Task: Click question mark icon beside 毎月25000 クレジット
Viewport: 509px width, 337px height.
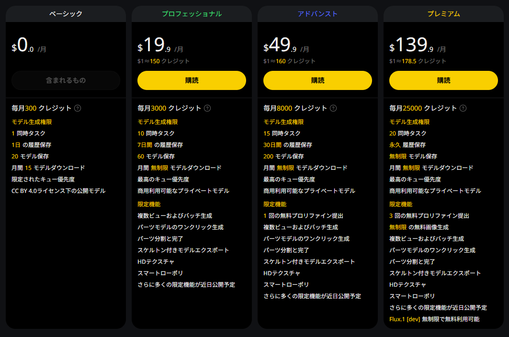Action: pyautogui.click(x=463, y=108)
